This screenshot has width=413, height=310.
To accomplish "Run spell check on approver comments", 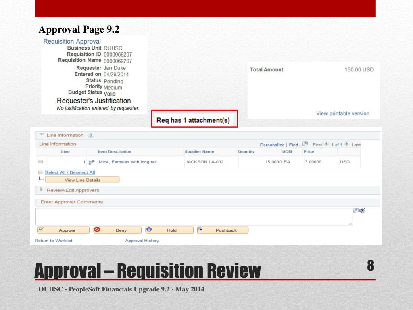I will pyautogui.click(x=363, y=210).
